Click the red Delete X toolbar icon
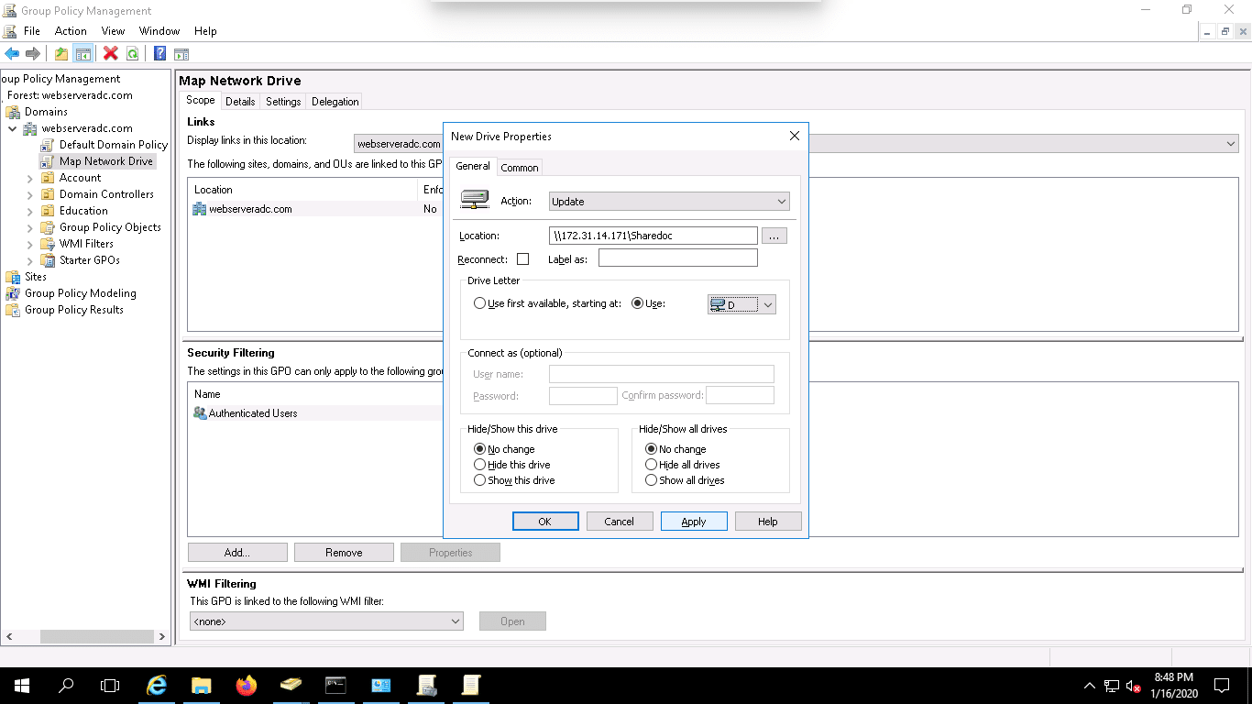Image resolution: width=1252 pixels, height=704 pixels. point(111,54)
